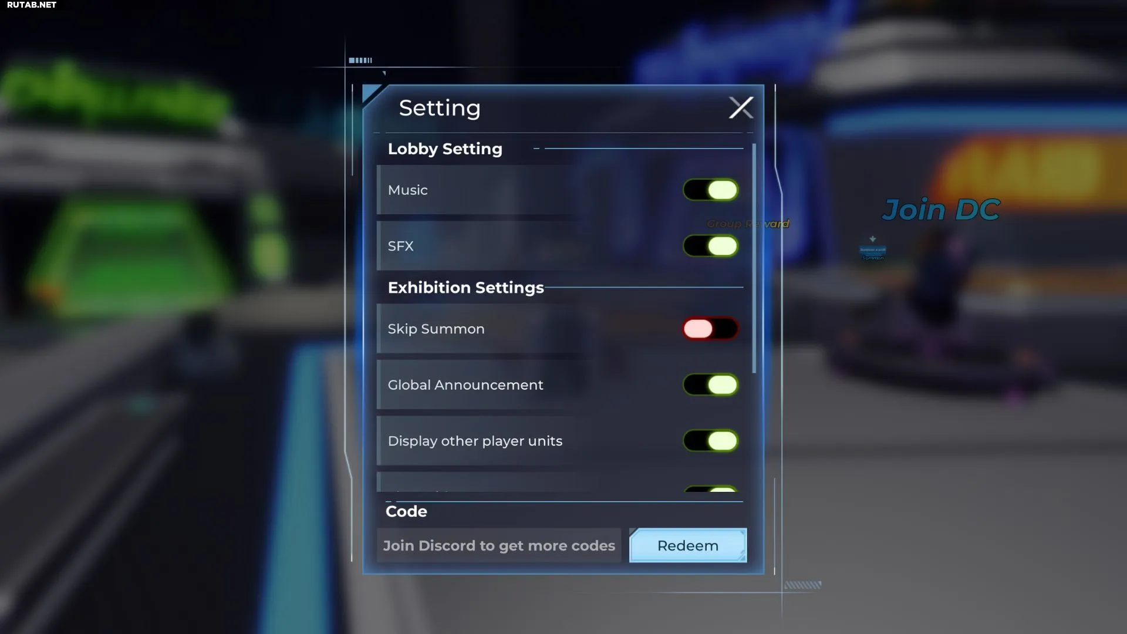Click the Skip Summon row label
This screenshot has width=1127, height=634.
tap(436, 329)
